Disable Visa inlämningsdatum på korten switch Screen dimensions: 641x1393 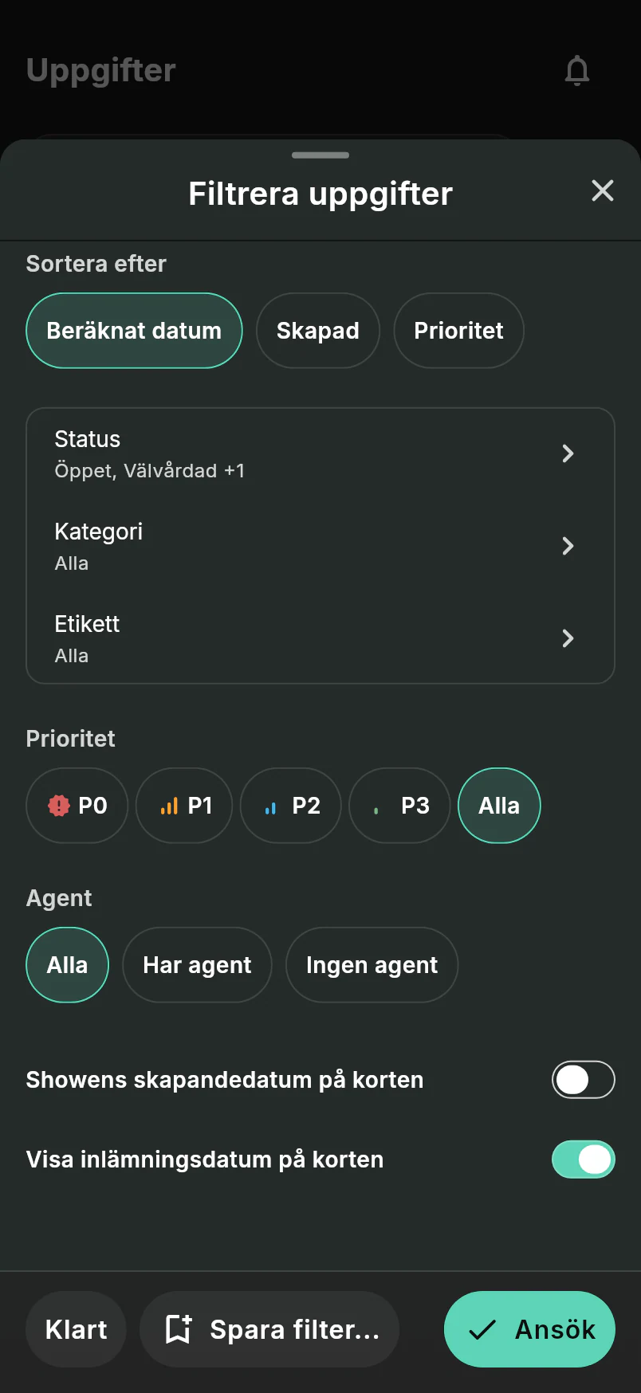[x=584, y=1160]
